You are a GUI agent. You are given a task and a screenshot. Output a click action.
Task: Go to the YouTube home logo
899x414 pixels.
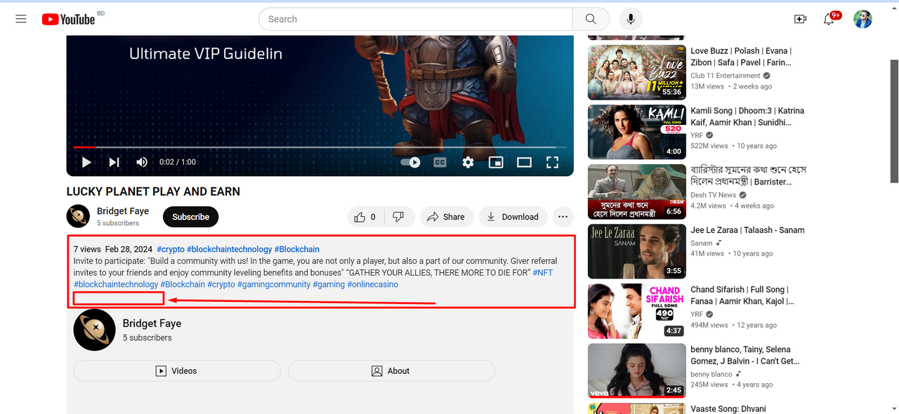click(68, 19)
